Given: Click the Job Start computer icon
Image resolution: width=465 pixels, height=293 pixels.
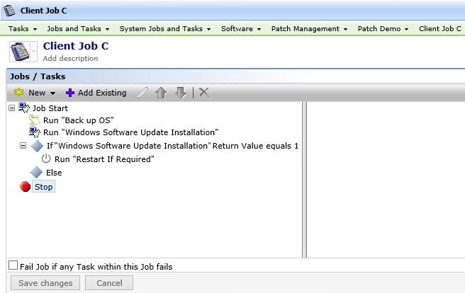Looking at the screenshot, I should [23, 108].
